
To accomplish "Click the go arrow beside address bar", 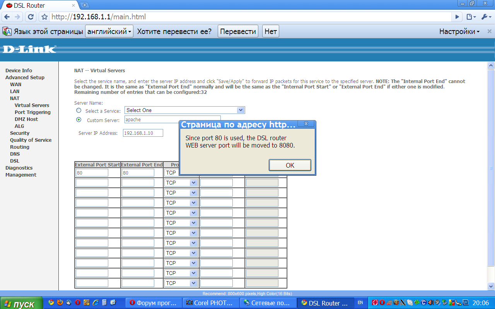I will tap(457, 17).
